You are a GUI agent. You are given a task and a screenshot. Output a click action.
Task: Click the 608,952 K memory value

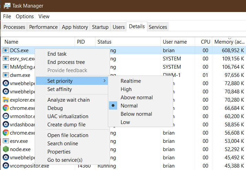point(233,50)
